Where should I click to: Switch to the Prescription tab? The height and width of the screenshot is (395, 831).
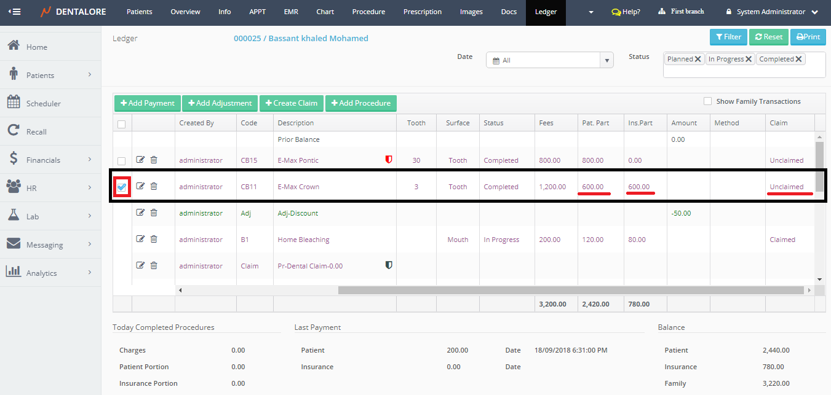422,12
